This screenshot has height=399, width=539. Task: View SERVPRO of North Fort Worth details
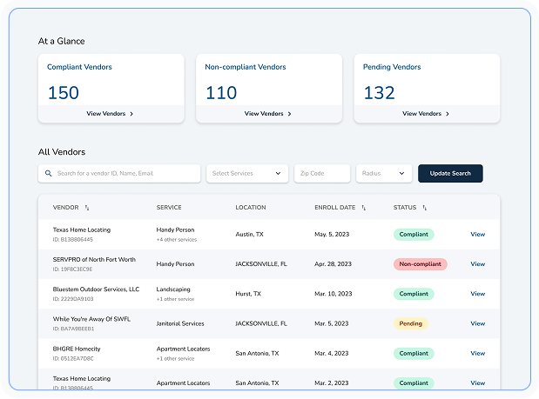(x=477, y=264)
